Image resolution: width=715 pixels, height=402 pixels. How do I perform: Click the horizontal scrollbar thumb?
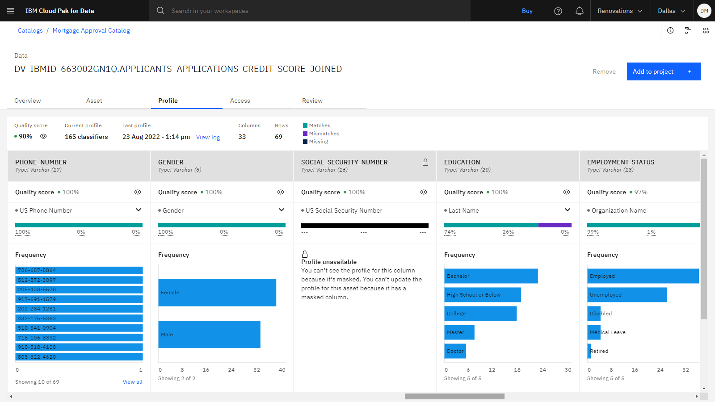pyautogui.click(x=454, y=396)
